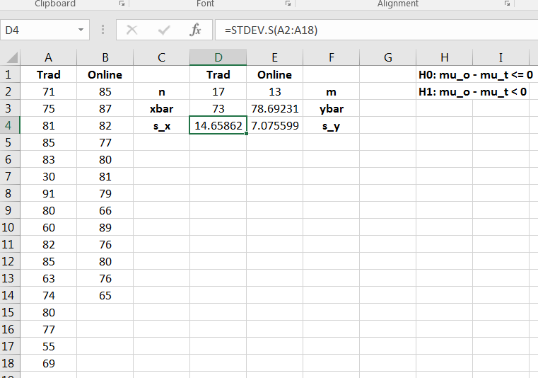Expand the Name Box dropdown arrow
Image resolution: width=538 pixels, height=378 pixels.
point(81,30)
